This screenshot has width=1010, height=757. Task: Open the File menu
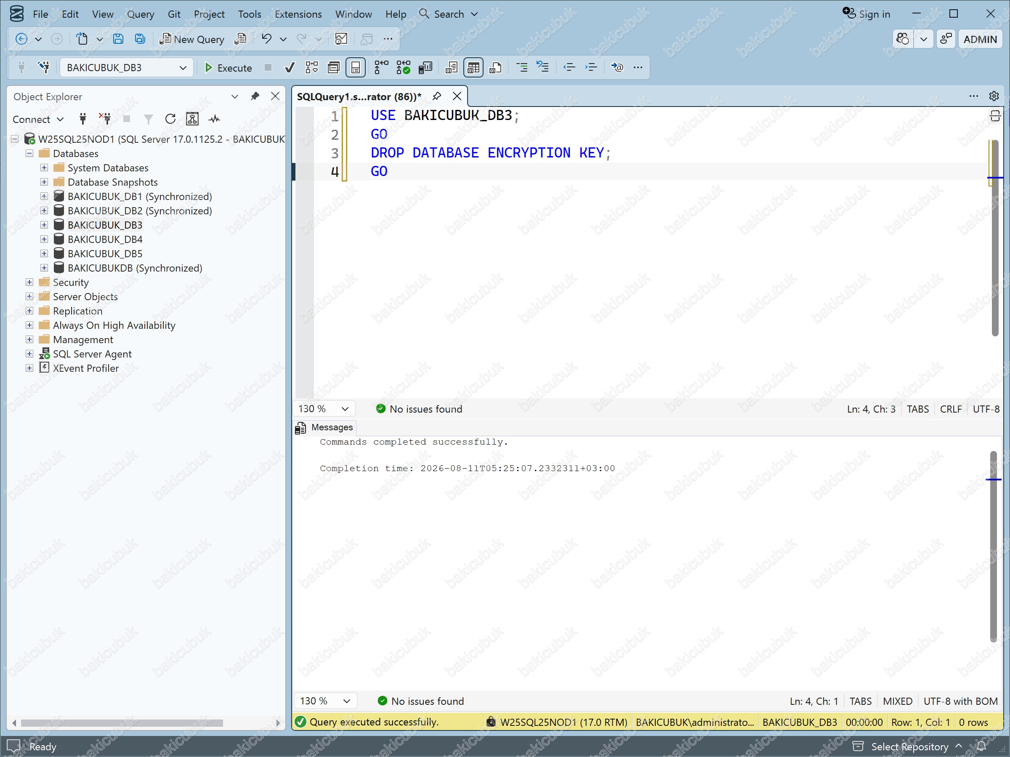40,14
